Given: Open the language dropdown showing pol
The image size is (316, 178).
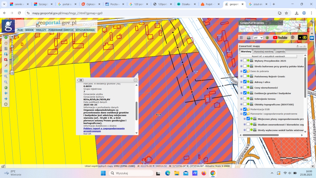Looking at the screenshot, I should point(258,38).
